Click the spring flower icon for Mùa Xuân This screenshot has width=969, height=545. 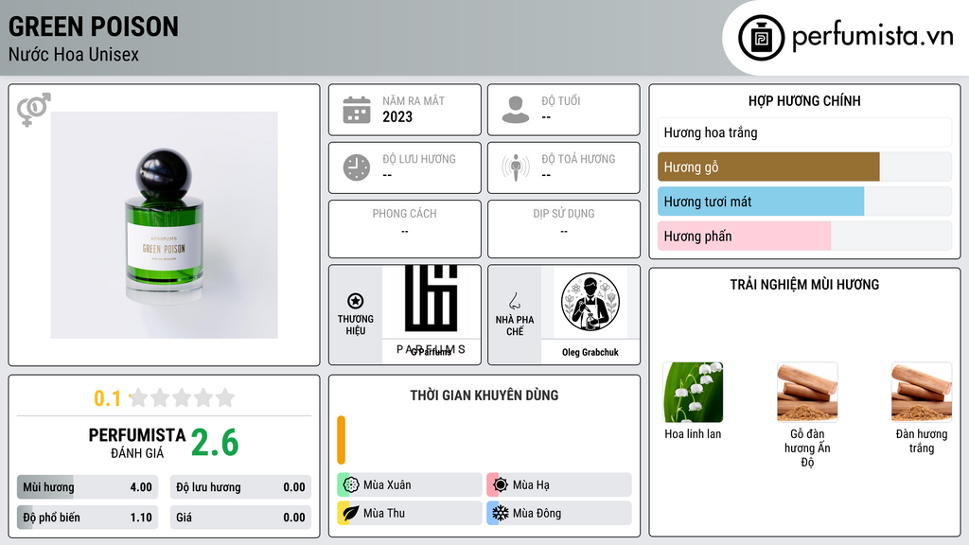coord(351,484)
